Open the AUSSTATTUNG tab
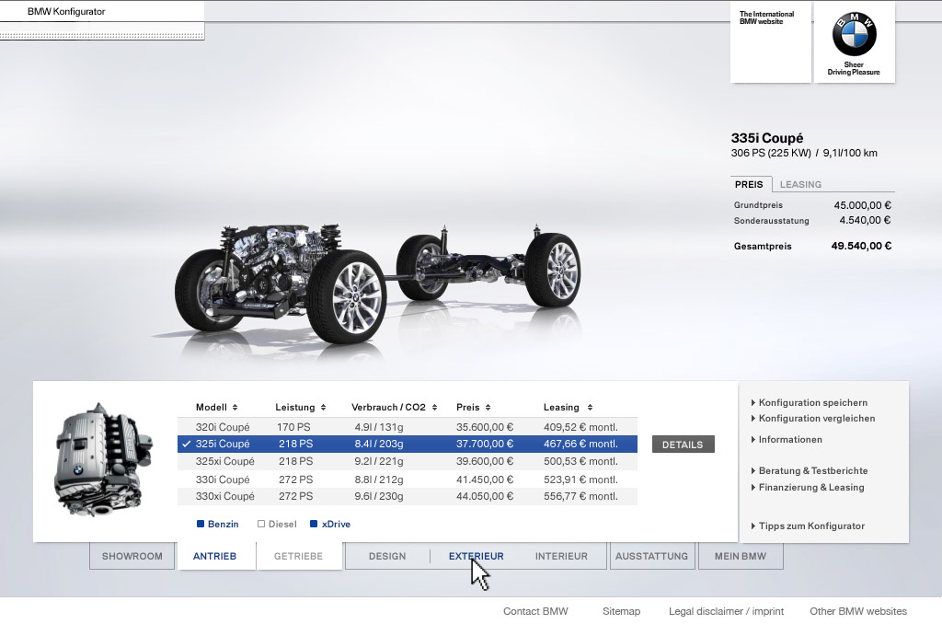942x624 pixels. pos(652,556)
